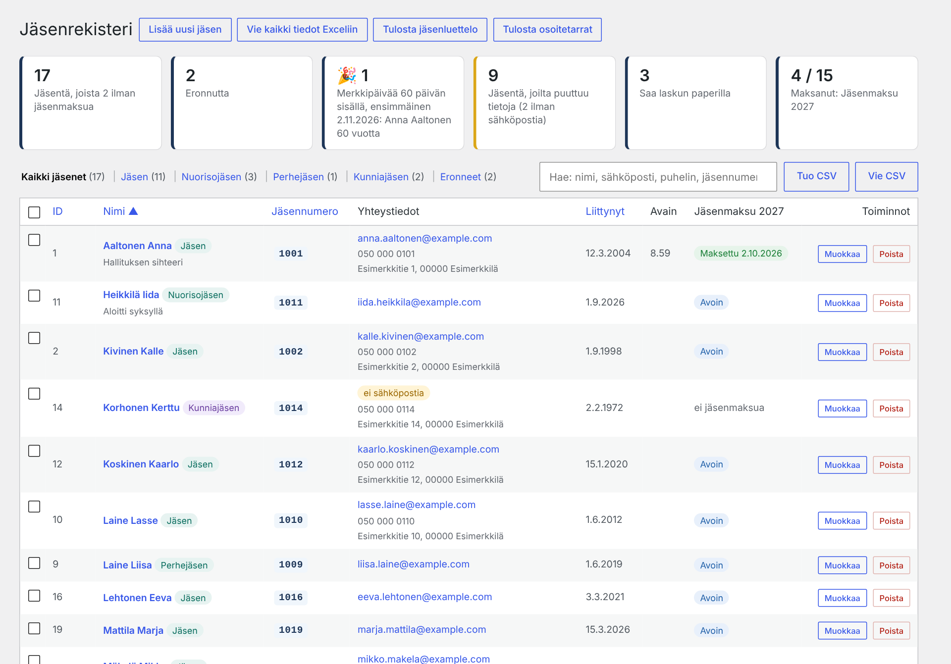The image size is (951, 664).
Task: Focus the member search field
Action: click(x=658, y=177)
